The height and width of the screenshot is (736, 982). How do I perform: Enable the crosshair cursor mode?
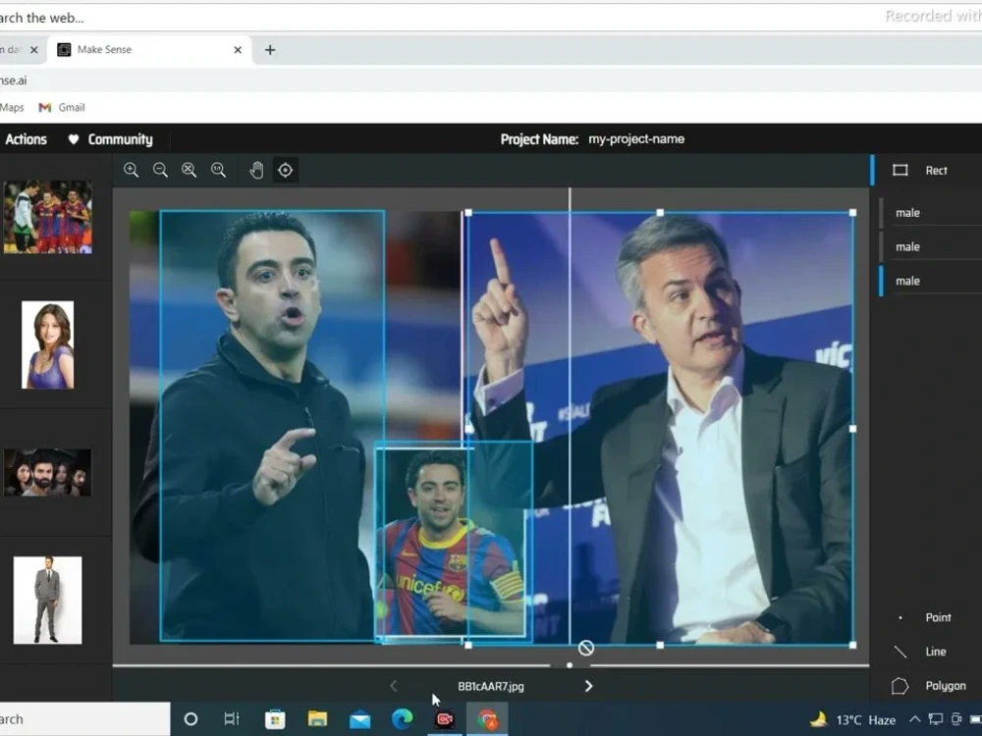(285, 170)
